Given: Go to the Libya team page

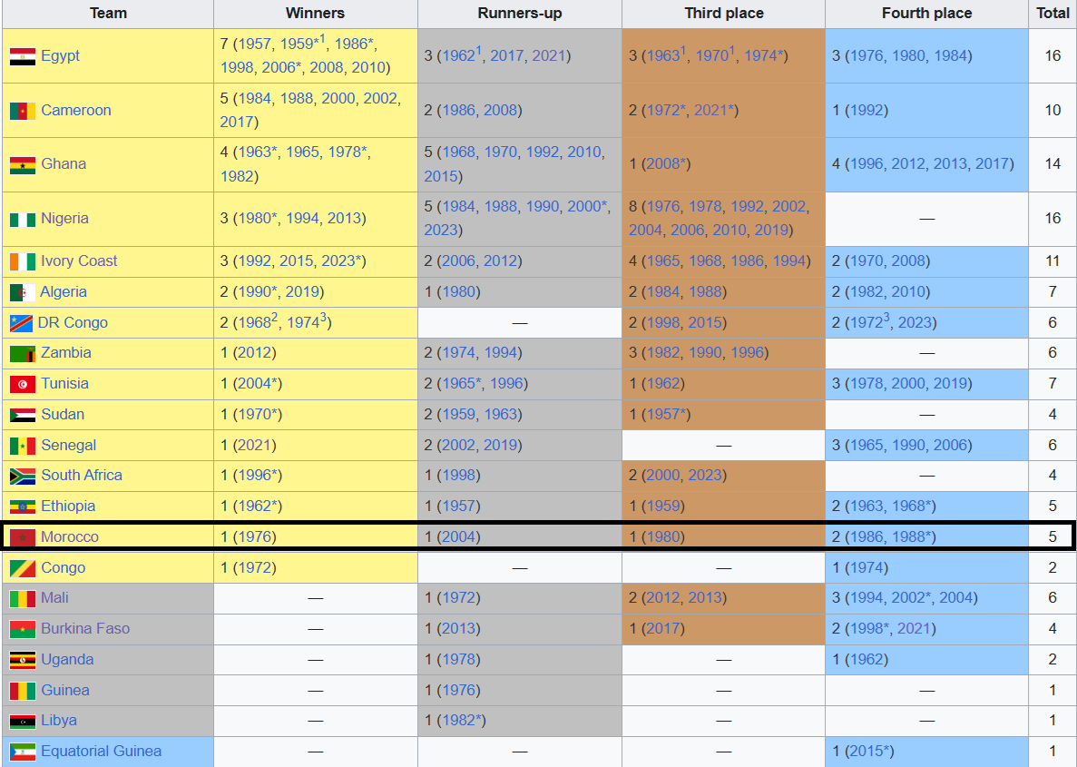Looking at the screenshot, I should (x=59, y=721).
